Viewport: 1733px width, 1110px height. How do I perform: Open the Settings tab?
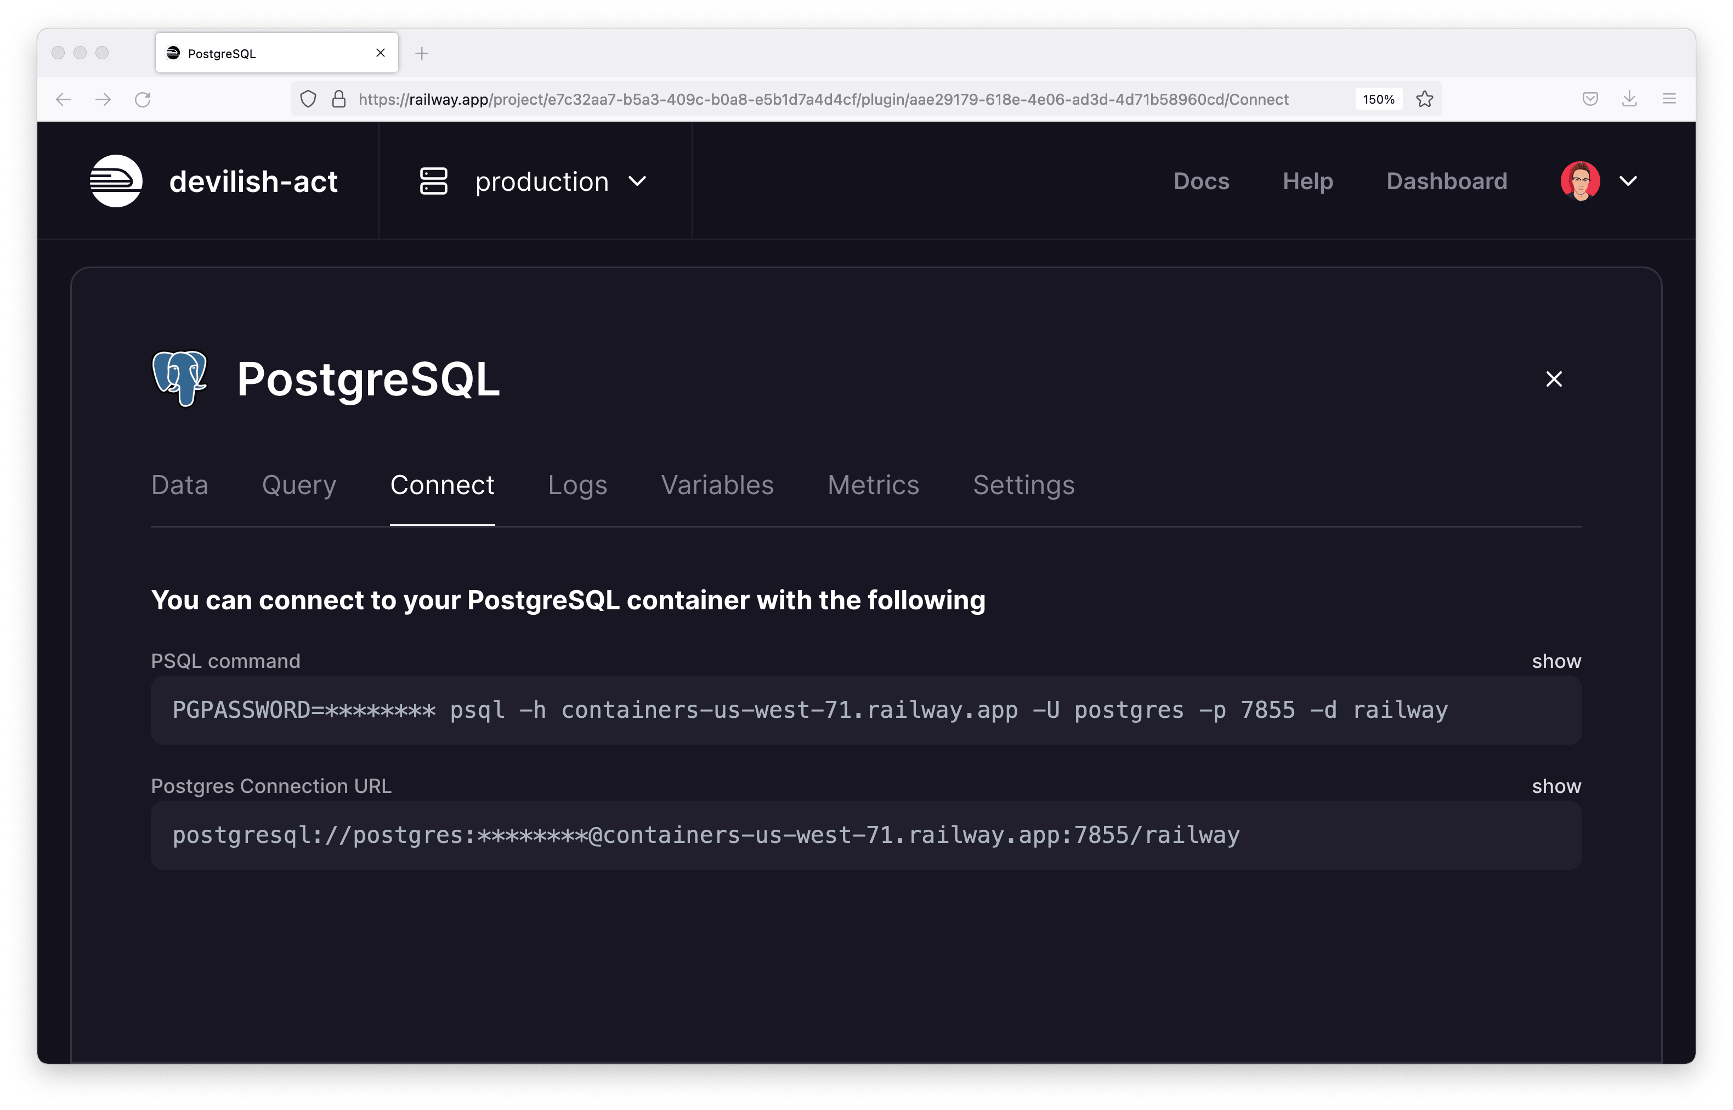[1023, 485]
